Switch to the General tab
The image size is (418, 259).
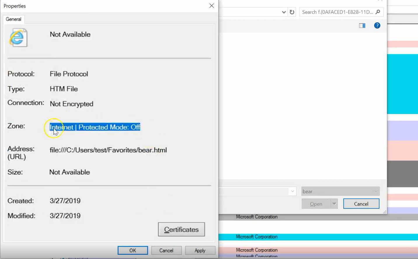(x=14, y=19)
